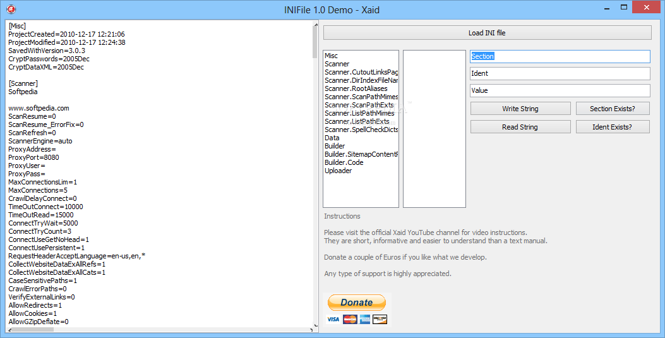
Task: Click the American Express card icon
Action: coord(365,319)
